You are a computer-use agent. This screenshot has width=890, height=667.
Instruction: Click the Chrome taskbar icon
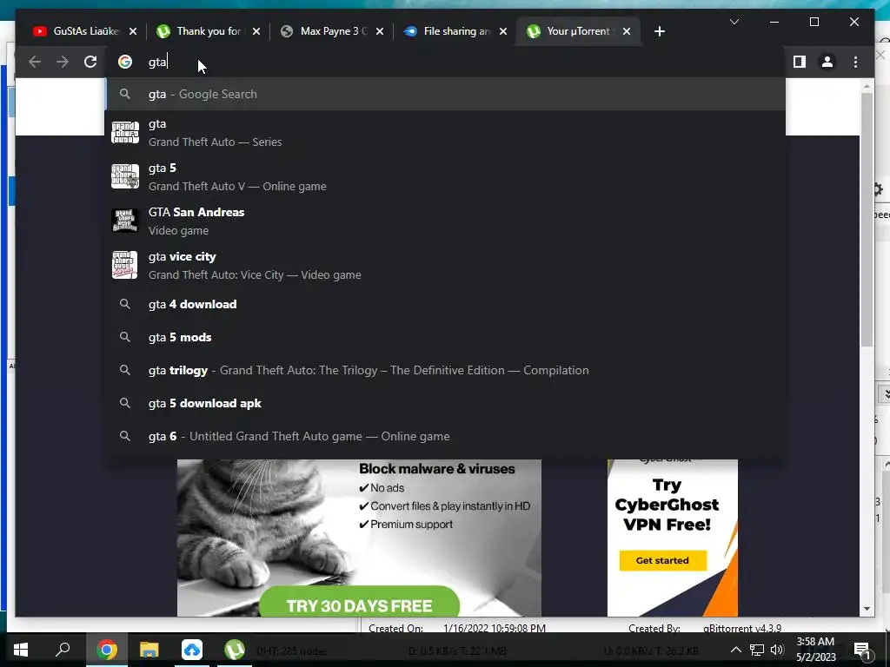(x=106, y=650)
